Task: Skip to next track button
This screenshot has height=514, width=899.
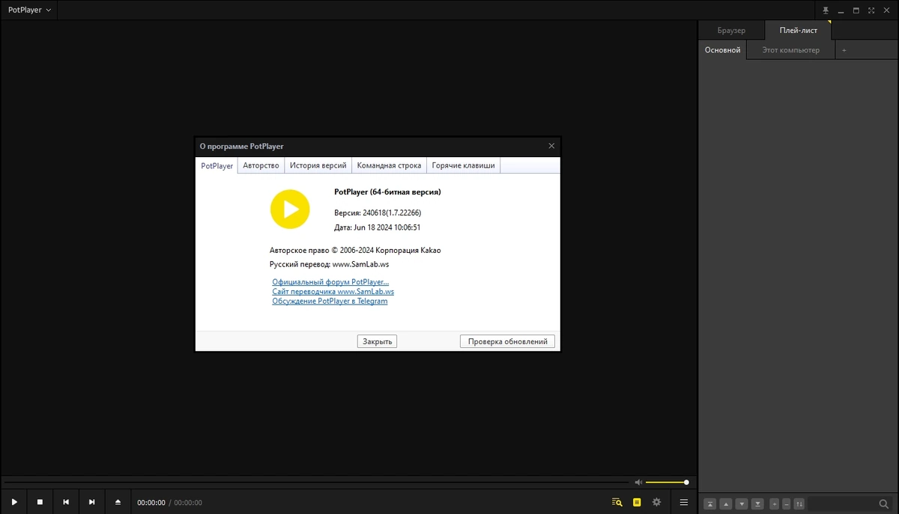Action: pyautogui.click(x=92, y=502)
